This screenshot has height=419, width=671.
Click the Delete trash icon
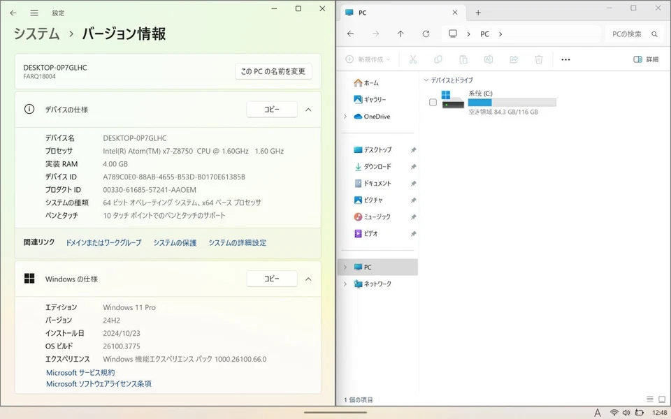(x=538, y=59)
